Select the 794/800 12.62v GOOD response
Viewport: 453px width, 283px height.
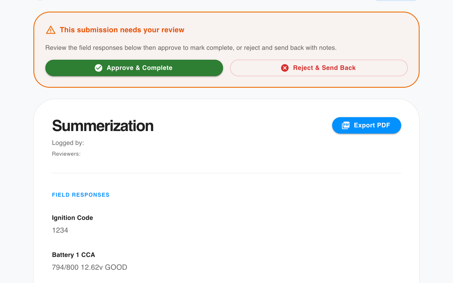pos(89,267)
